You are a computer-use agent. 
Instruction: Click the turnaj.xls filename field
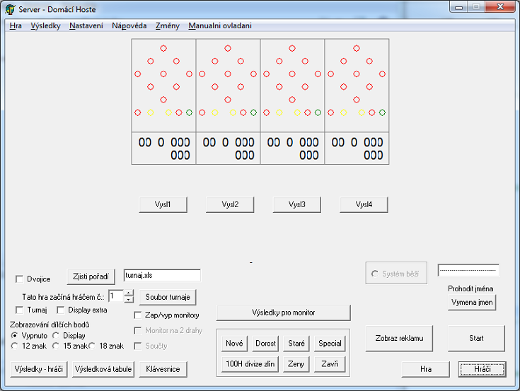click(x=161, y=275)
